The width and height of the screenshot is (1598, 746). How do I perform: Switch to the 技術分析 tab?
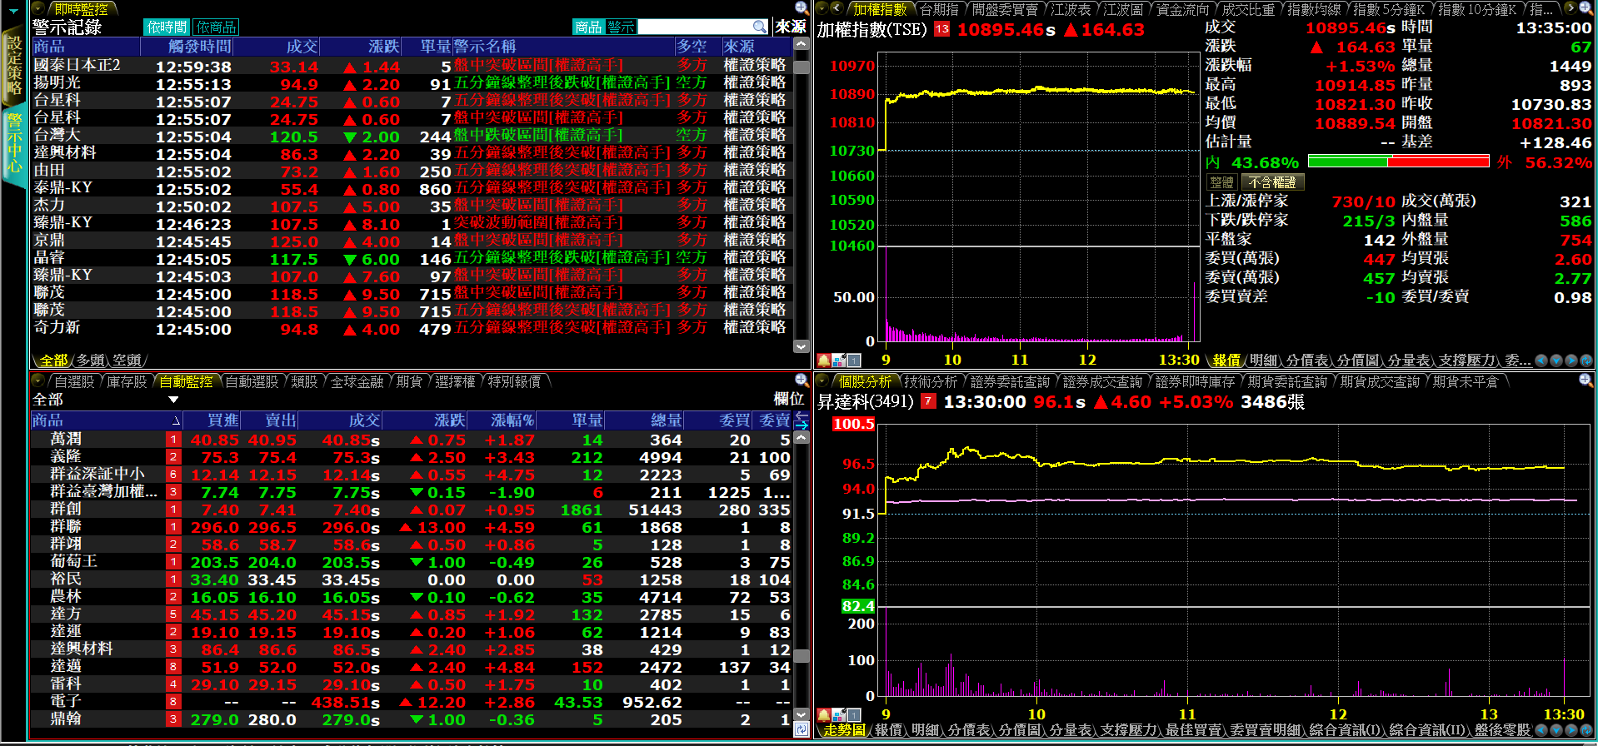point(930,381)
